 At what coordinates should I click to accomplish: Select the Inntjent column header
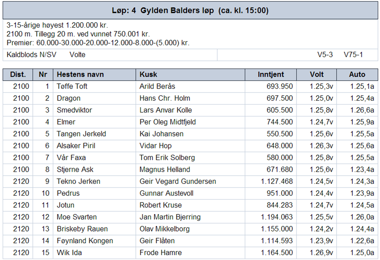click(271, 75)
